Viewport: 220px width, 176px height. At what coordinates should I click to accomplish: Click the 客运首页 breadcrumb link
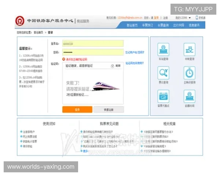point(38,33)
